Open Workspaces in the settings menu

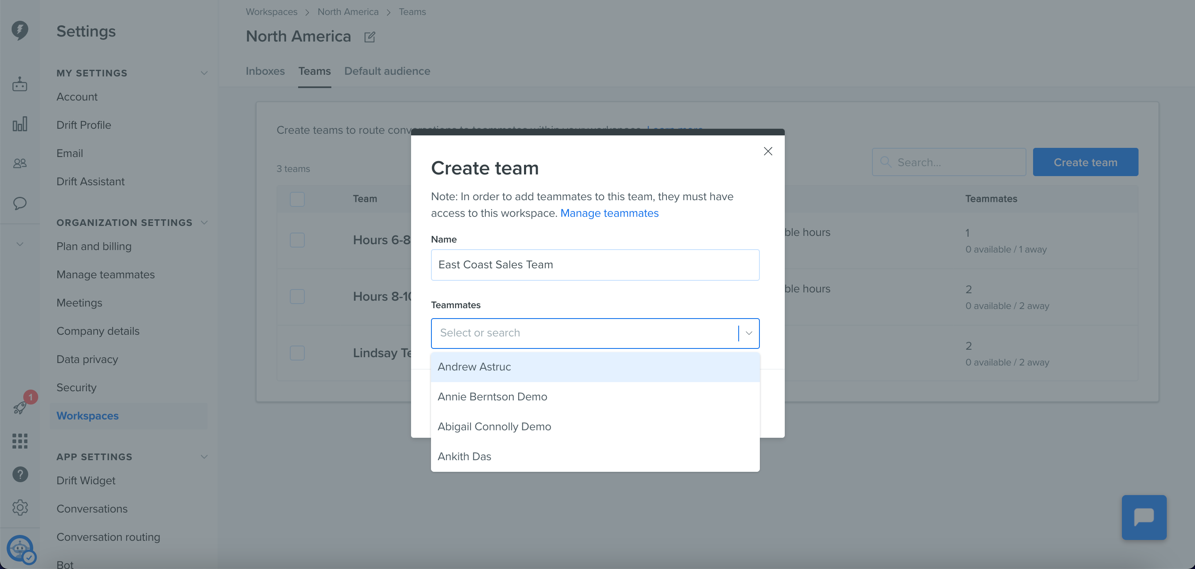coord(87,415)
